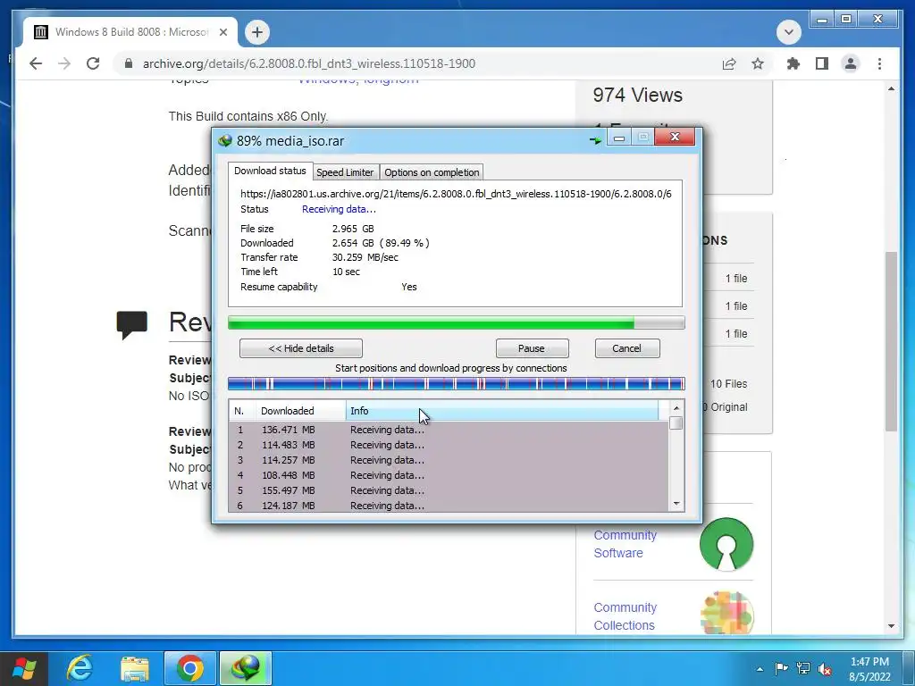The image size is (915, 686).
Task: Open Chrome three-dot menu
Action: (x=879, y=63)
